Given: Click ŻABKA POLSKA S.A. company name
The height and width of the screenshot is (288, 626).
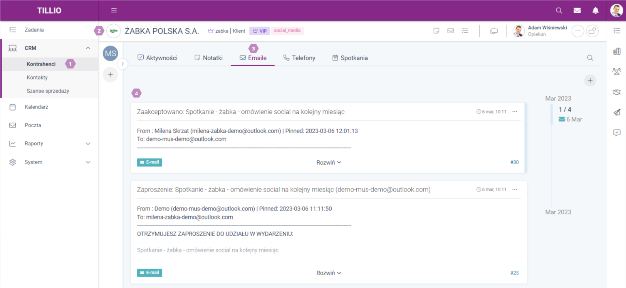Looking at the screenshot, I should (162, 31).
